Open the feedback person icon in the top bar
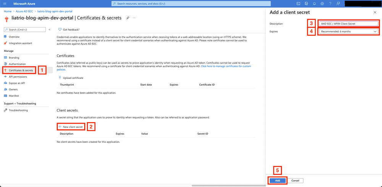This screenshot has height=187, width=382. pos(338,4)
